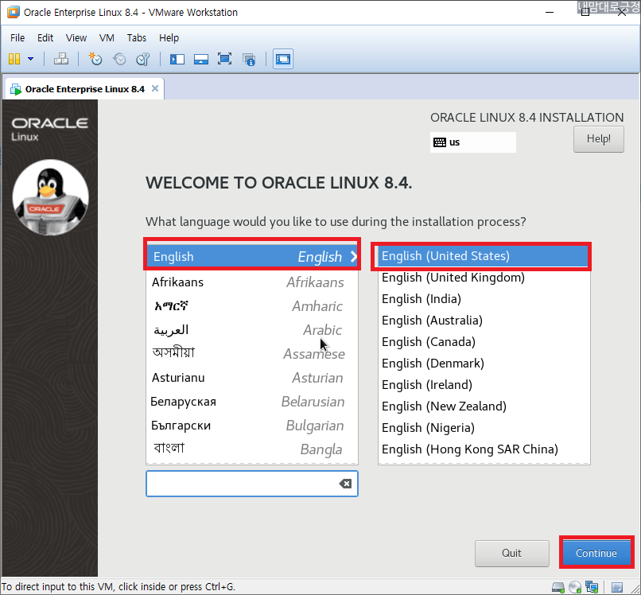Choose English (United Kingdom) locale
This screenshot has height=595, width=641.
(484, 278)
